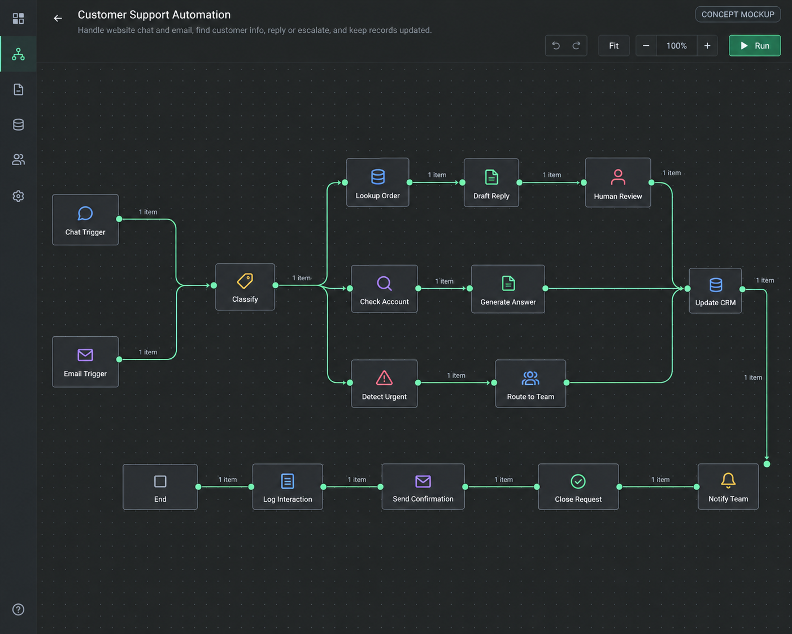Go back with the left arrow
Screen dimensions: 792x634
coord(58,19)
